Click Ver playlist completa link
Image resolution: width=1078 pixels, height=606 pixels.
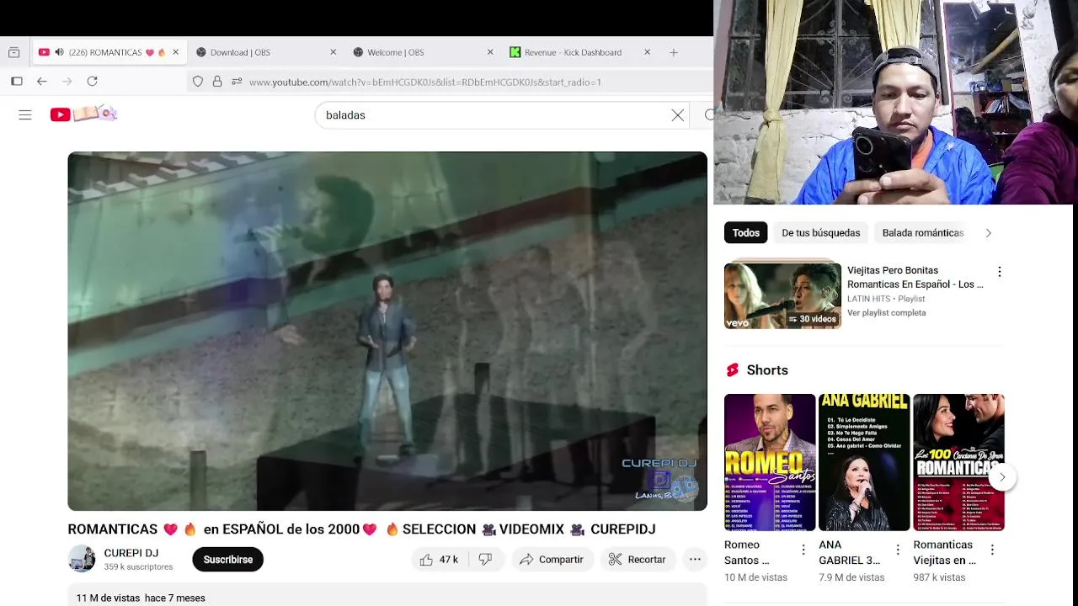886,313
